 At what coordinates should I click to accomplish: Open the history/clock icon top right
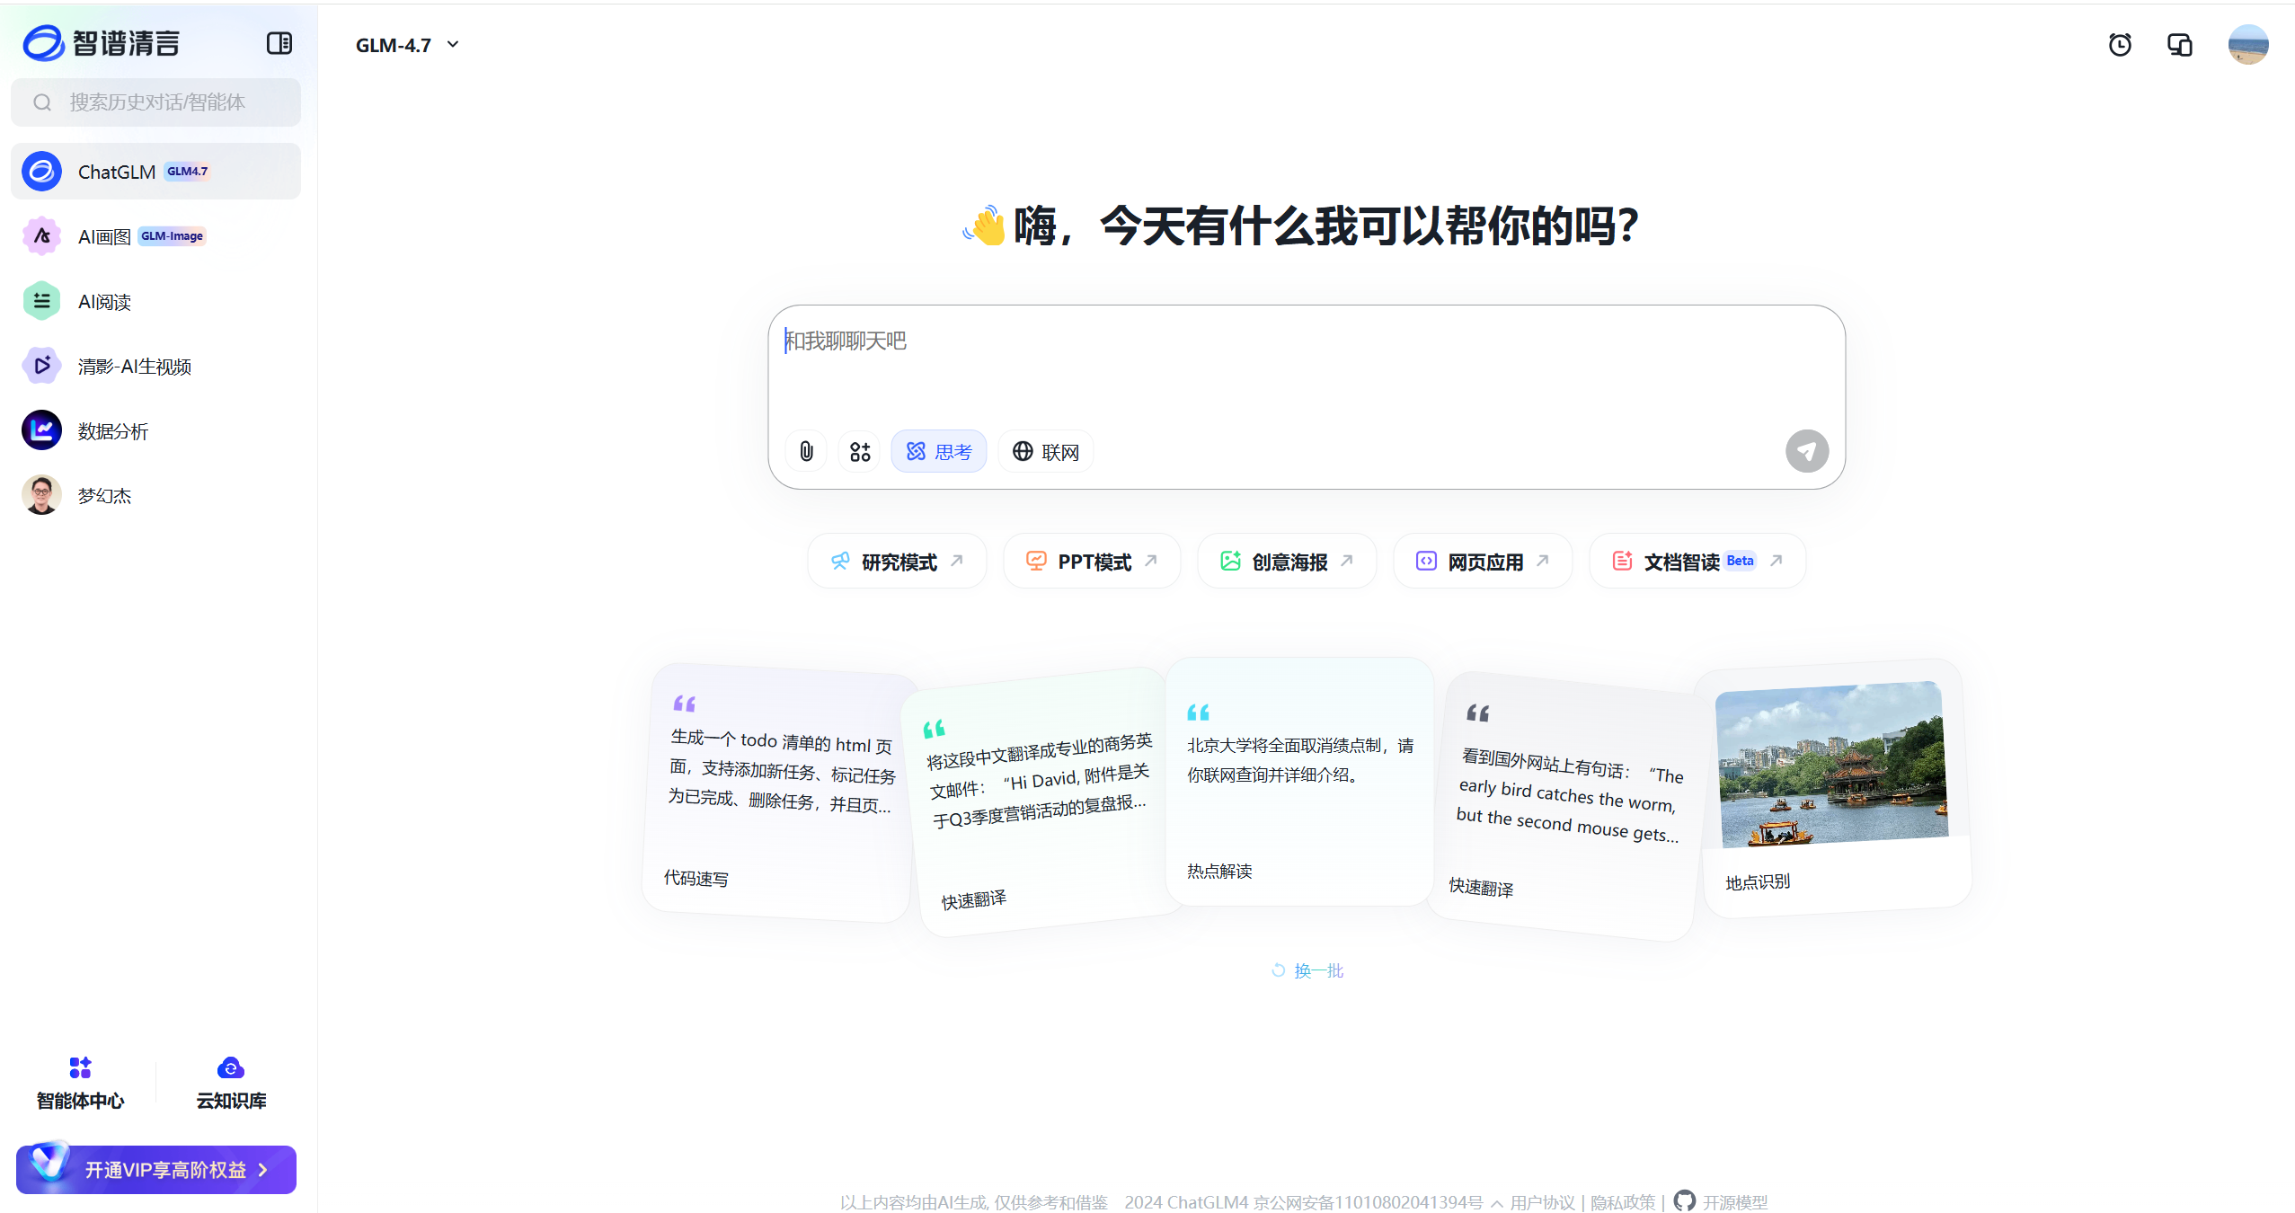(x=2120, y=44)
